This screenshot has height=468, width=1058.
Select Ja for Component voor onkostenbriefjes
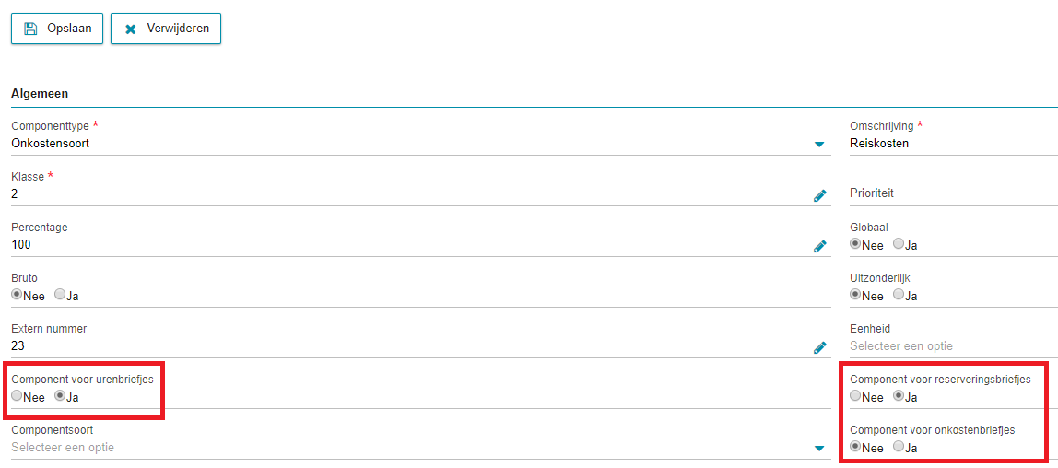(x=898, y=446)
